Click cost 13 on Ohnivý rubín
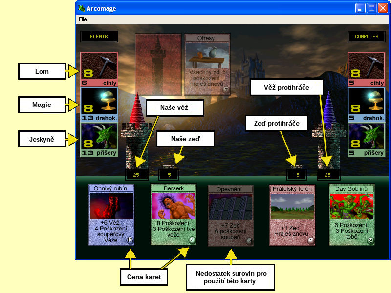 [130, 240]
